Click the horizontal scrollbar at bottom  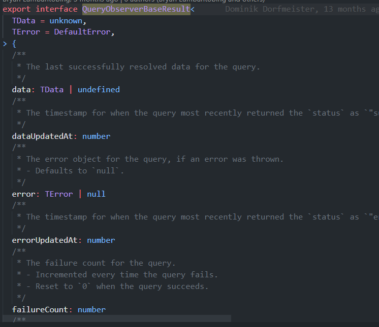tap(117, 318)
